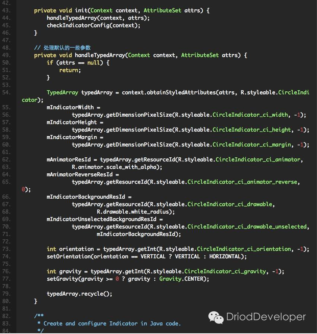317x334 pixels.
Task: Click 'mIndicatorBackgroundResId =' on line 66
Action: coord(89,197)
